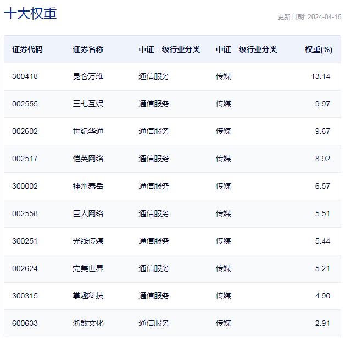Select stock name 浙数文化

coord(88,324)
